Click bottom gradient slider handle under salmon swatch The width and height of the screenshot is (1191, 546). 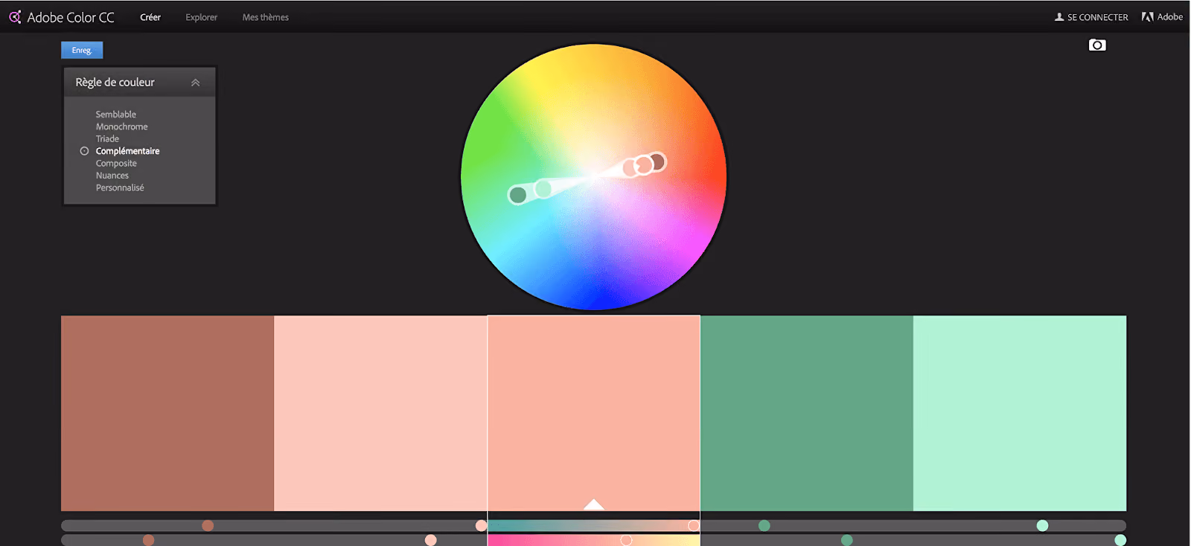tap(626, 540)
